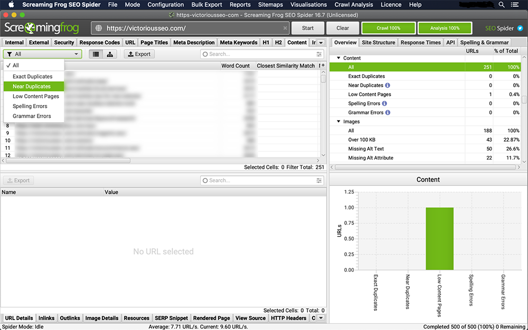Click the upper Export button
528x330 pixels.
[x=139, y=54]
